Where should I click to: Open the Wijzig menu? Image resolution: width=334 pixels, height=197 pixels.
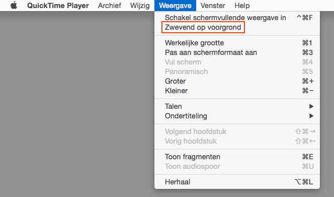pyautogui.click(x=140, y=6)
